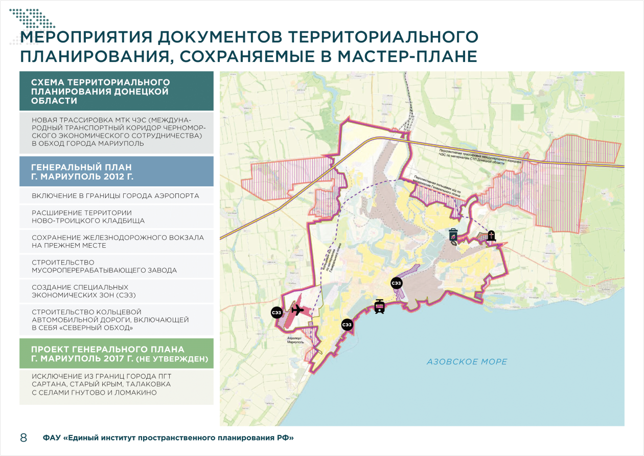
Task: Click 'Создание специальных экономических зон (СЭЗ)' item
Action: (x=117, y=291)
